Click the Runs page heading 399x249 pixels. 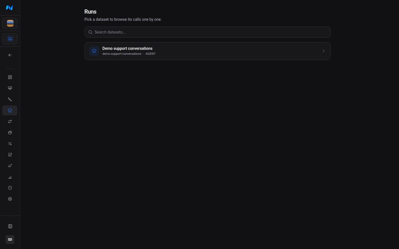tap(90, 12)
